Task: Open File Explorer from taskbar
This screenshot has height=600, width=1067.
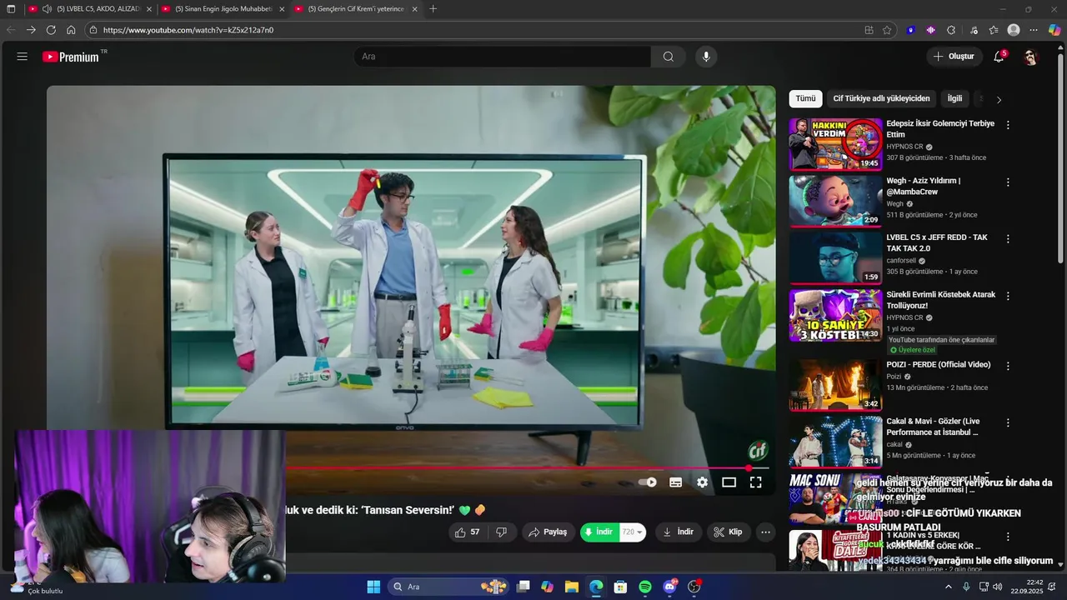Action: [572, 587]
